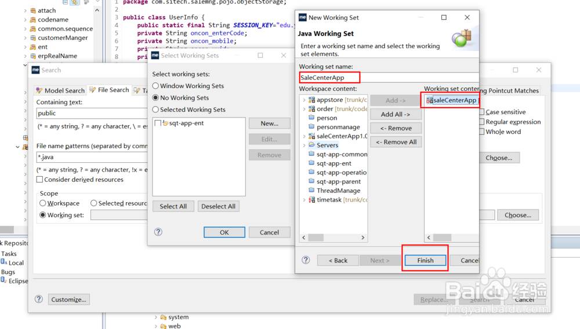
Task: Click sqt-app-common folder icon
Action: pyautogui.click(x=311, y=154)
